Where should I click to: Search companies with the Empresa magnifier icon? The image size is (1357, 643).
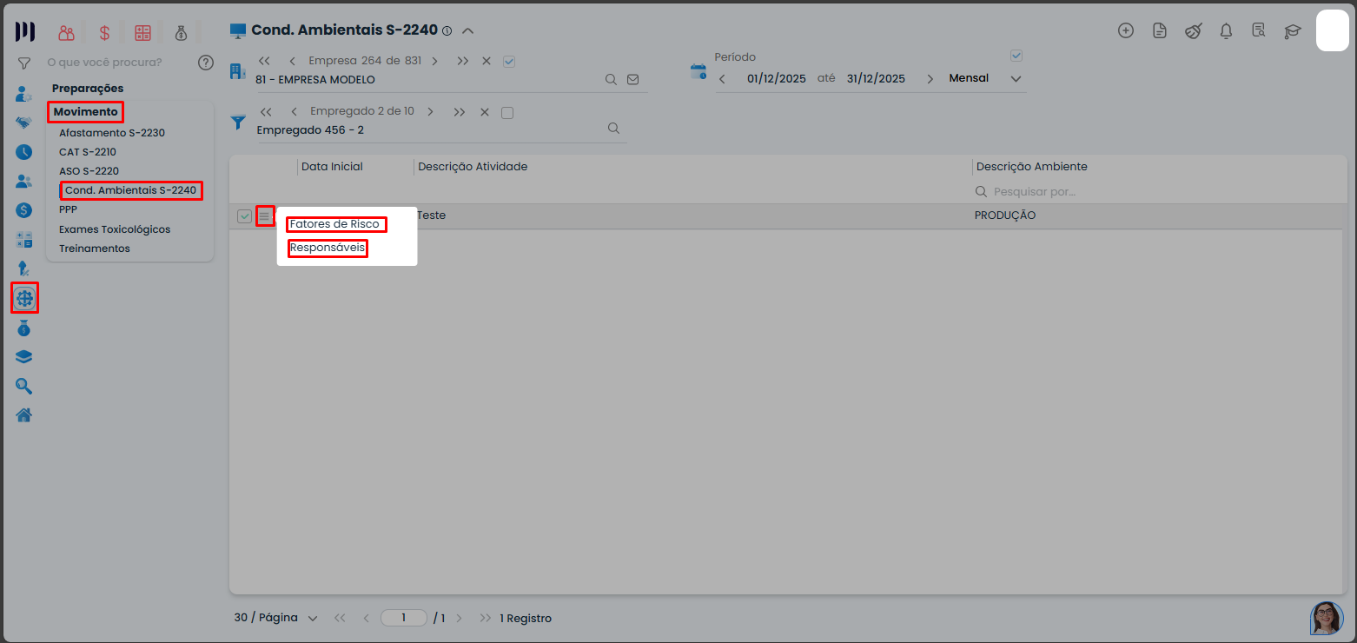tap(612, 79)
